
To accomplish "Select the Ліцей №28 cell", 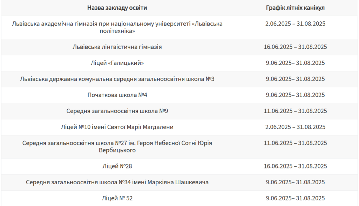I will [x=117, y=166].
